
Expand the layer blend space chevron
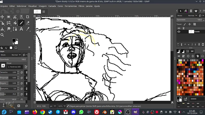click(203, 16)
